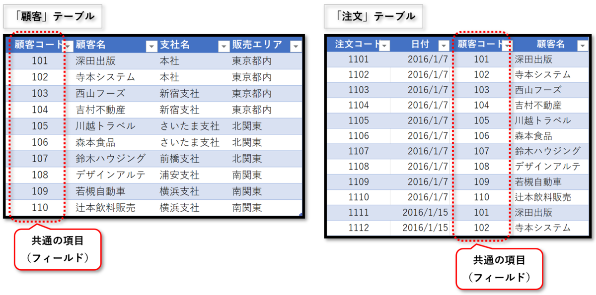Select order code 1112
The image size is (596, 295).
pos(359,228)
